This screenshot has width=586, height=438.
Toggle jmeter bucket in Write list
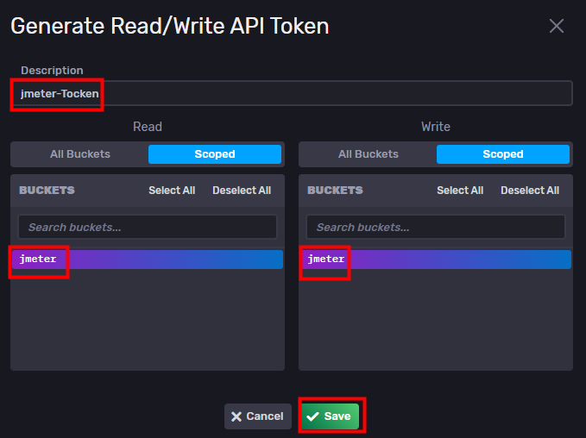(x=435, y=260)
